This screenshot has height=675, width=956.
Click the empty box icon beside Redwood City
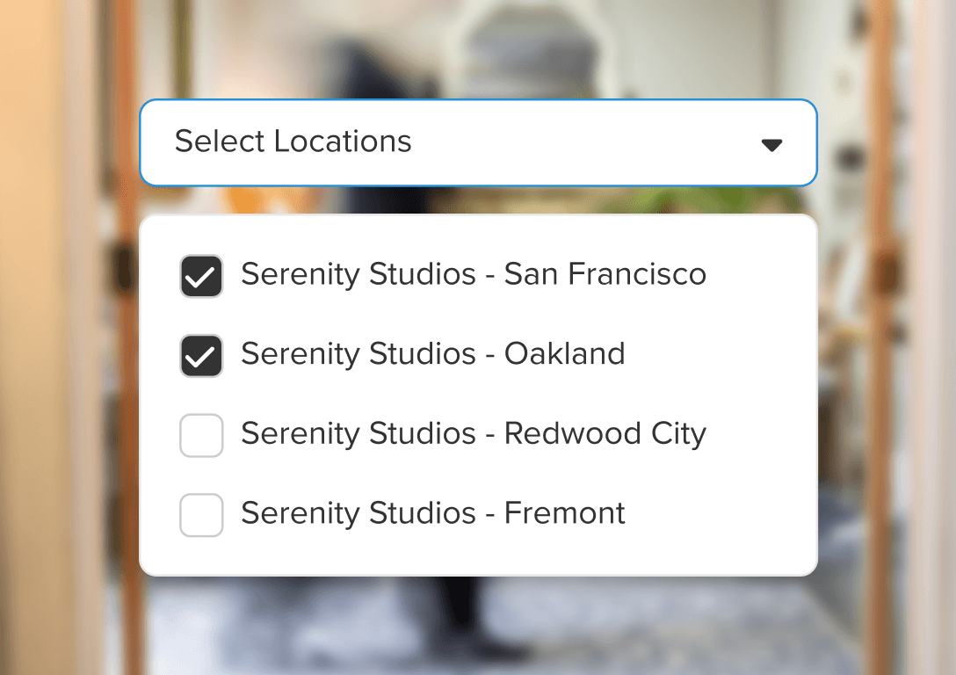(x=201, y=436)
